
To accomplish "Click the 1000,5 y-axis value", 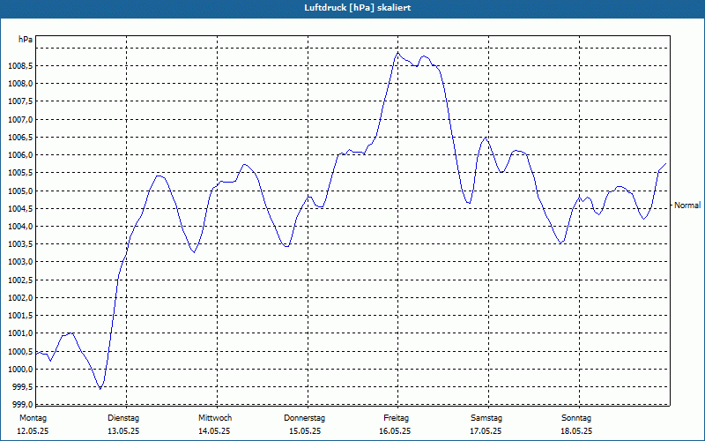I will pyautogui.click(x=20, y=351).
